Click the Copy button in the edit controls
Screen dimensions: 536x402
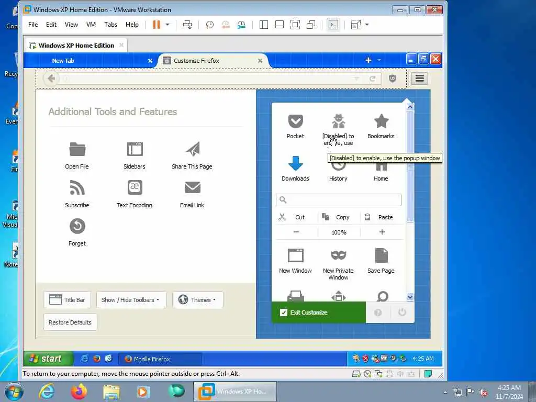coord(339,217)
